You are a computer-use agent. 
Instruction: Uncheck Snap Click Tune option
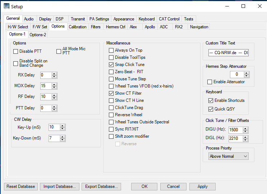(x=111, y=65)
